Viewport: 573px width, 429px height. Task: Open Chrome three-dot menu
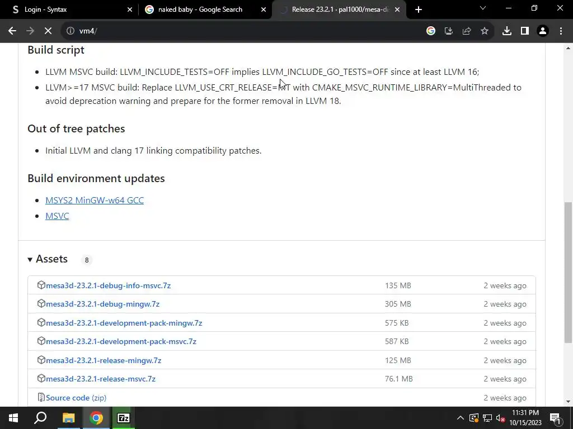[561, 31]
